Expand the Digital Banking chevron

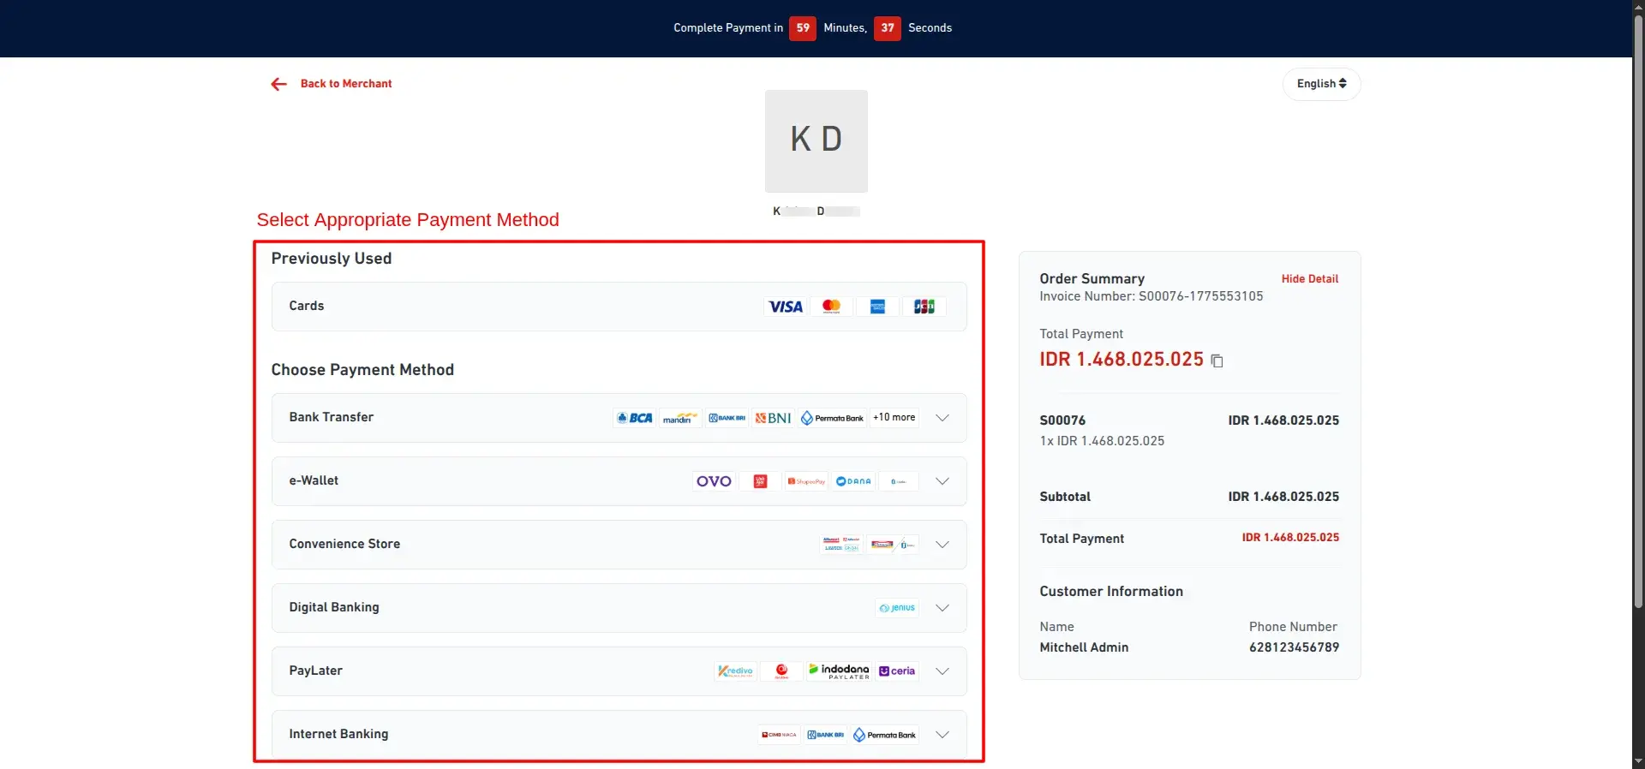pyautogui.click(x=942, y=608)
